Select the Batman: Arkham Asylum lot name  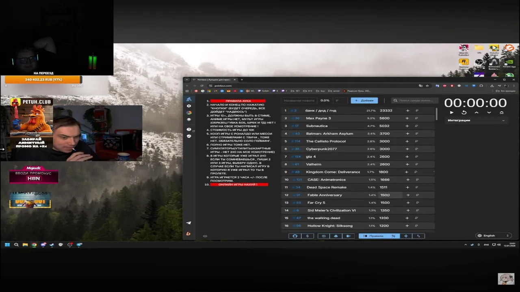tap(329, 133)
